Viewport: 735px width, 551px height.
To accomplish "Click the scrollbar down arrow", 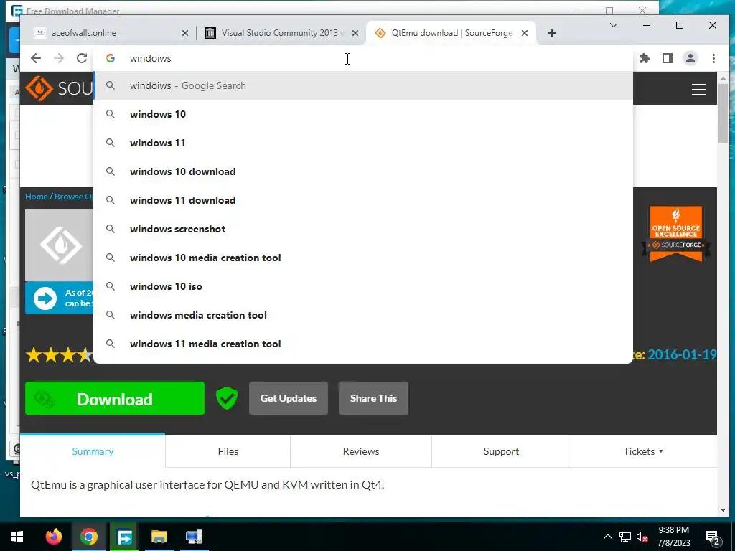I will click(x=723, y=510).
